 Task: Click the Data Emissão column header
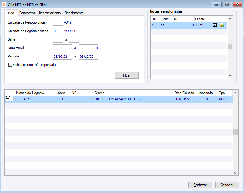pos(186,93)
